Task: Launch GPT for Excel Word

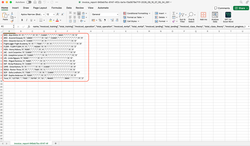Action: (228, 17)
